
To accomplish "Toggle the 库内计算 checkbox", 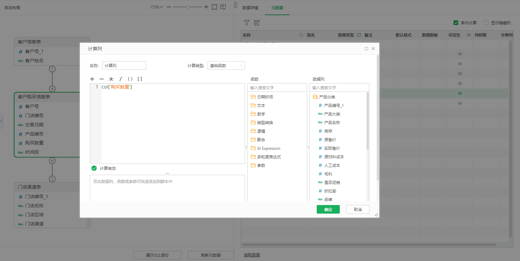I will click(456, 23).
